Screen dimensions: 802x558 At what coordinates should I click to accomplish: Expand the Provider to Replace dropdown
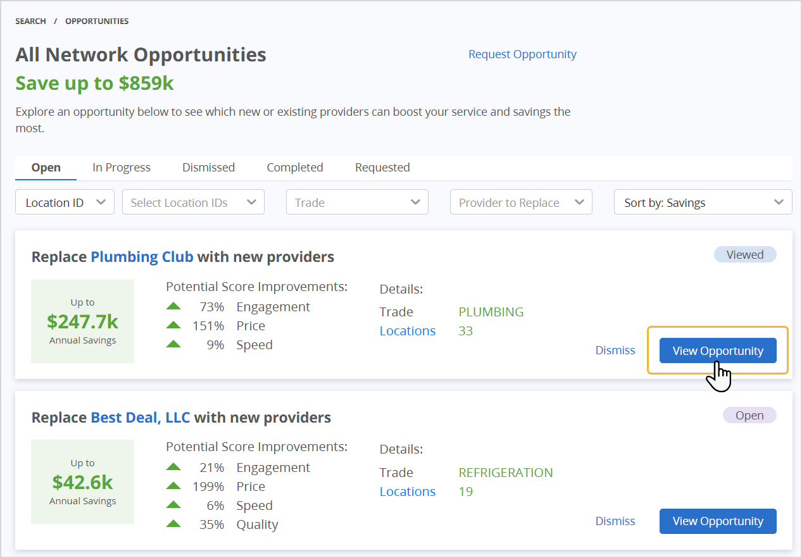pyautogui.click(x=520, y=202)
